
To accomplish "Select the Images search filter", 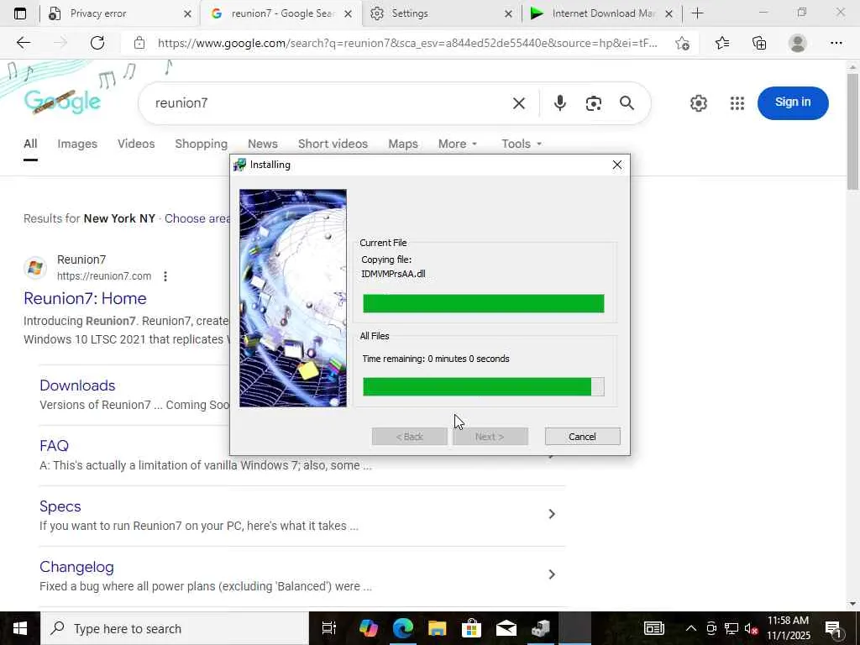I will click(x=77, y=144).
